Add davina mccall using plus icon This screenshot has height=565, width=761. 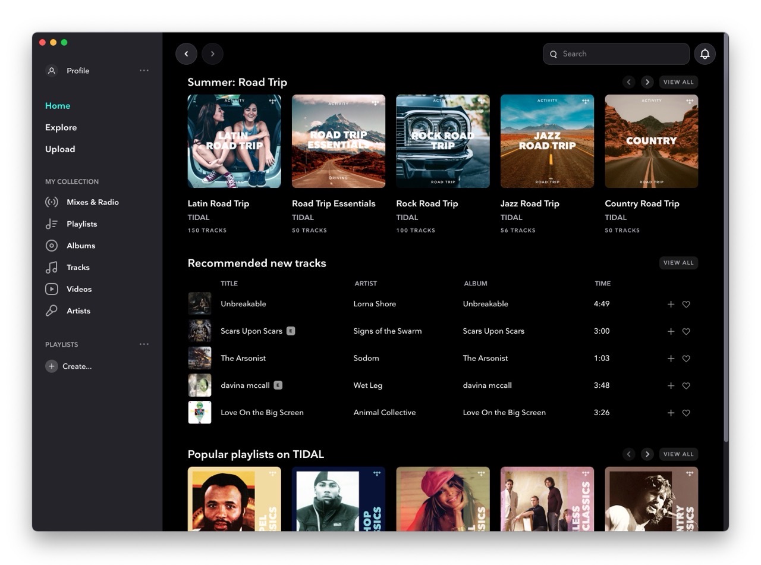pyautogui.click(x=671, y=385)
